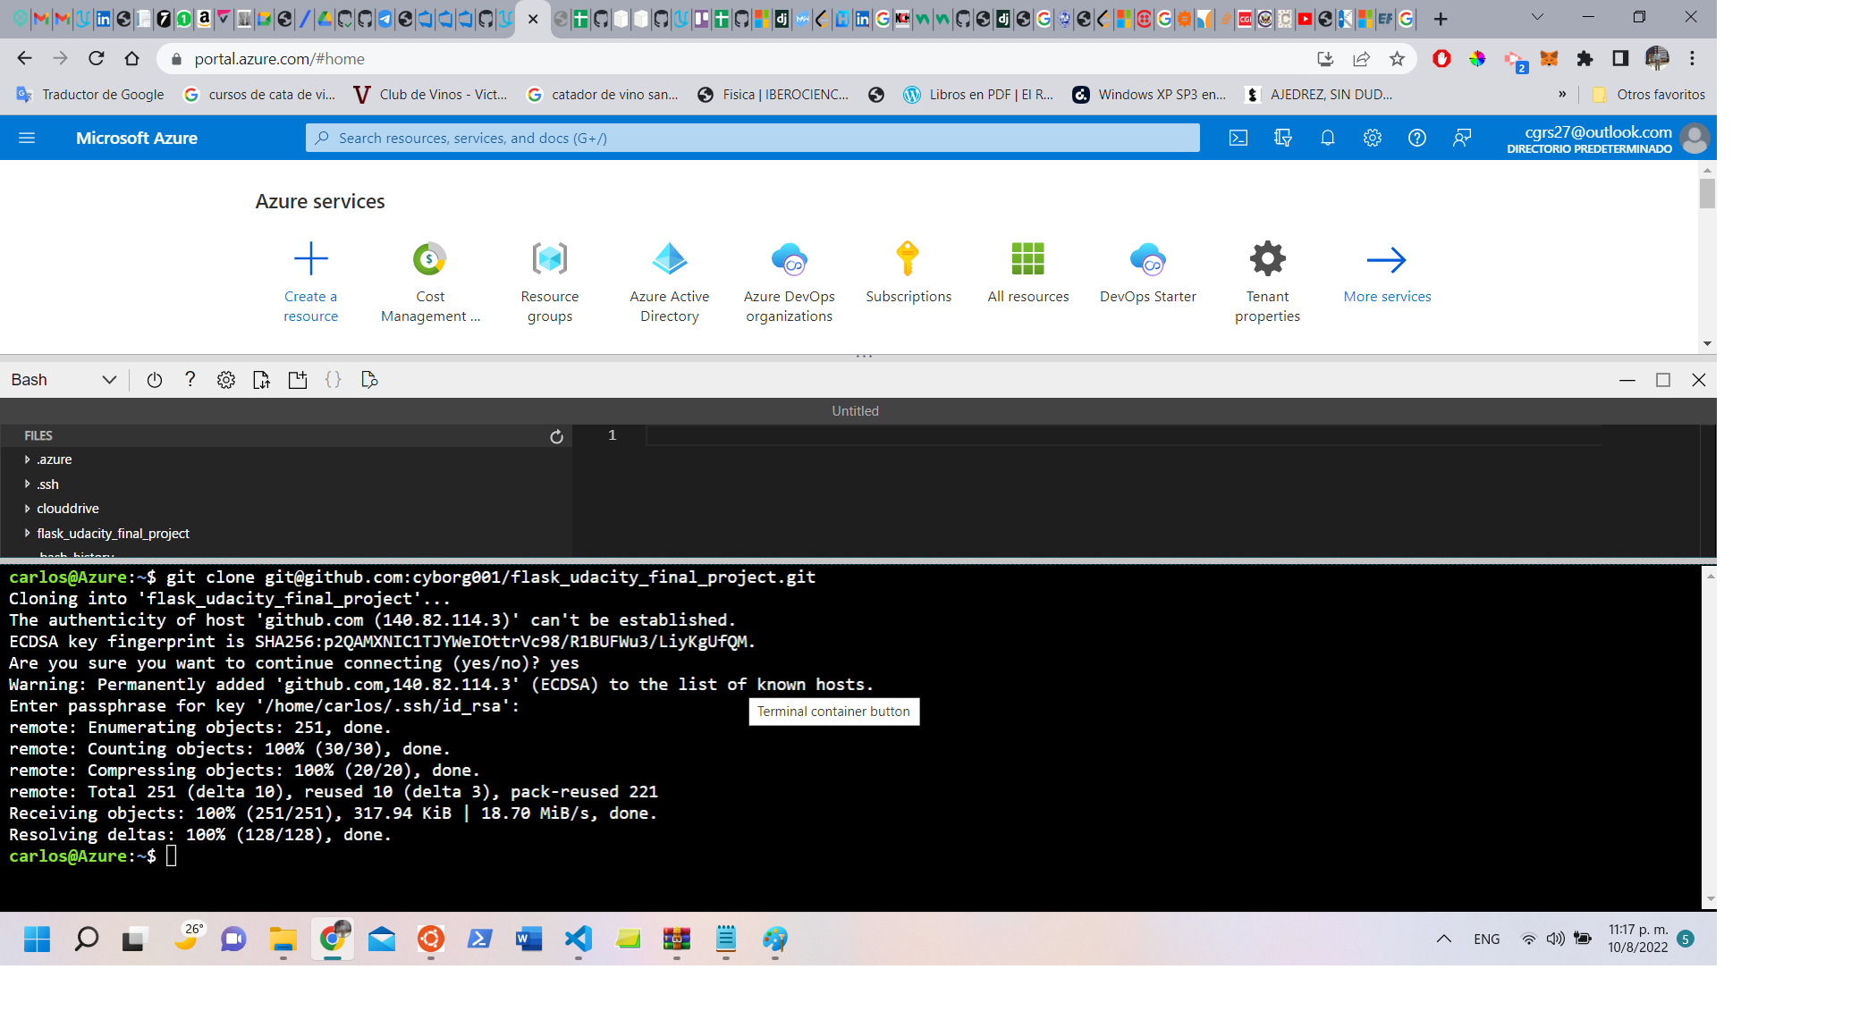
Task: Open Visual Studio Code from the taskbar
Action: pyautogui.click(x=578, y=940)
